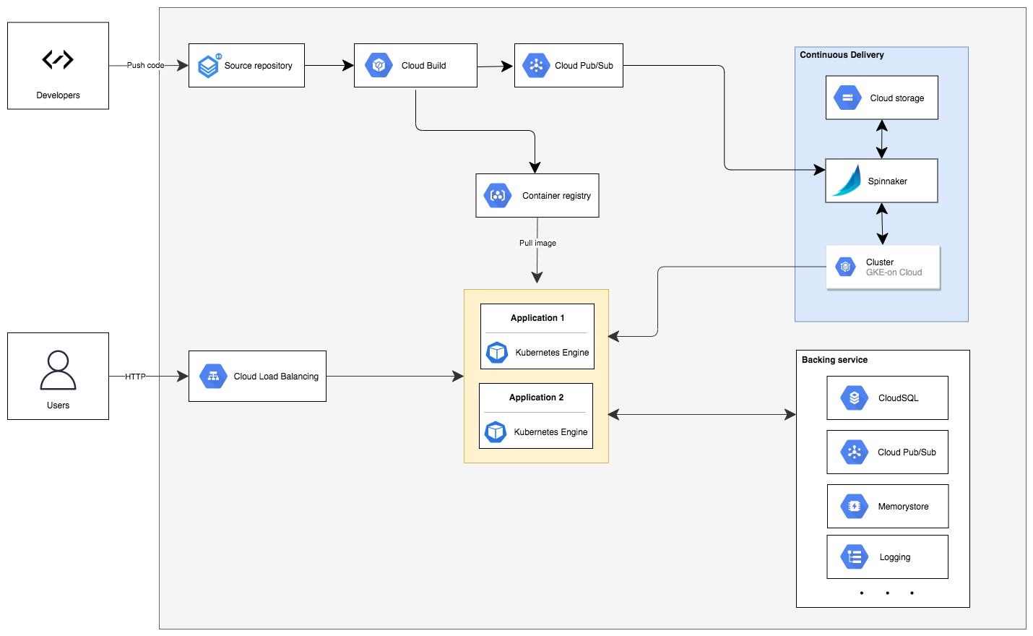Select the 'Developers' label

pos(58,95)
